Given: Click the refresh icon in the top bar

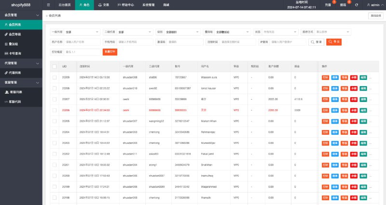Looking at the screenshot, I should coord(356,5).
